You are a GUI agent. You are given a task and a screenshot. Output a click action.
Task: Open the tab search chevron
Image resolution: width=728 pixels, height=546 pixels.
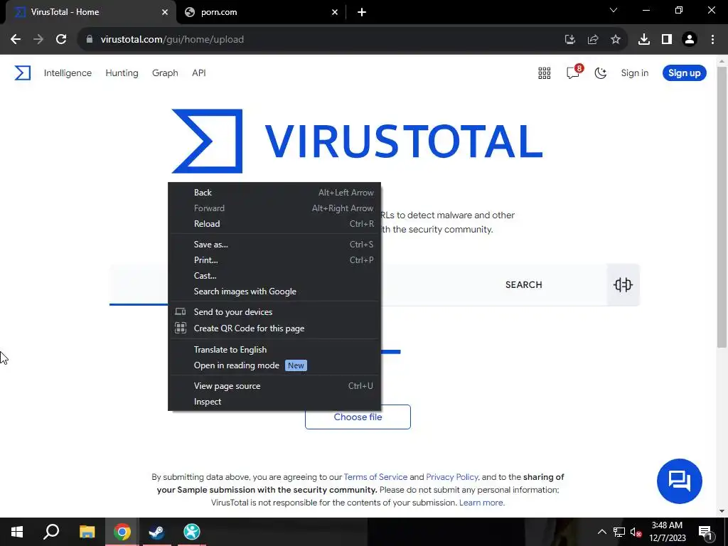[614, 10]
